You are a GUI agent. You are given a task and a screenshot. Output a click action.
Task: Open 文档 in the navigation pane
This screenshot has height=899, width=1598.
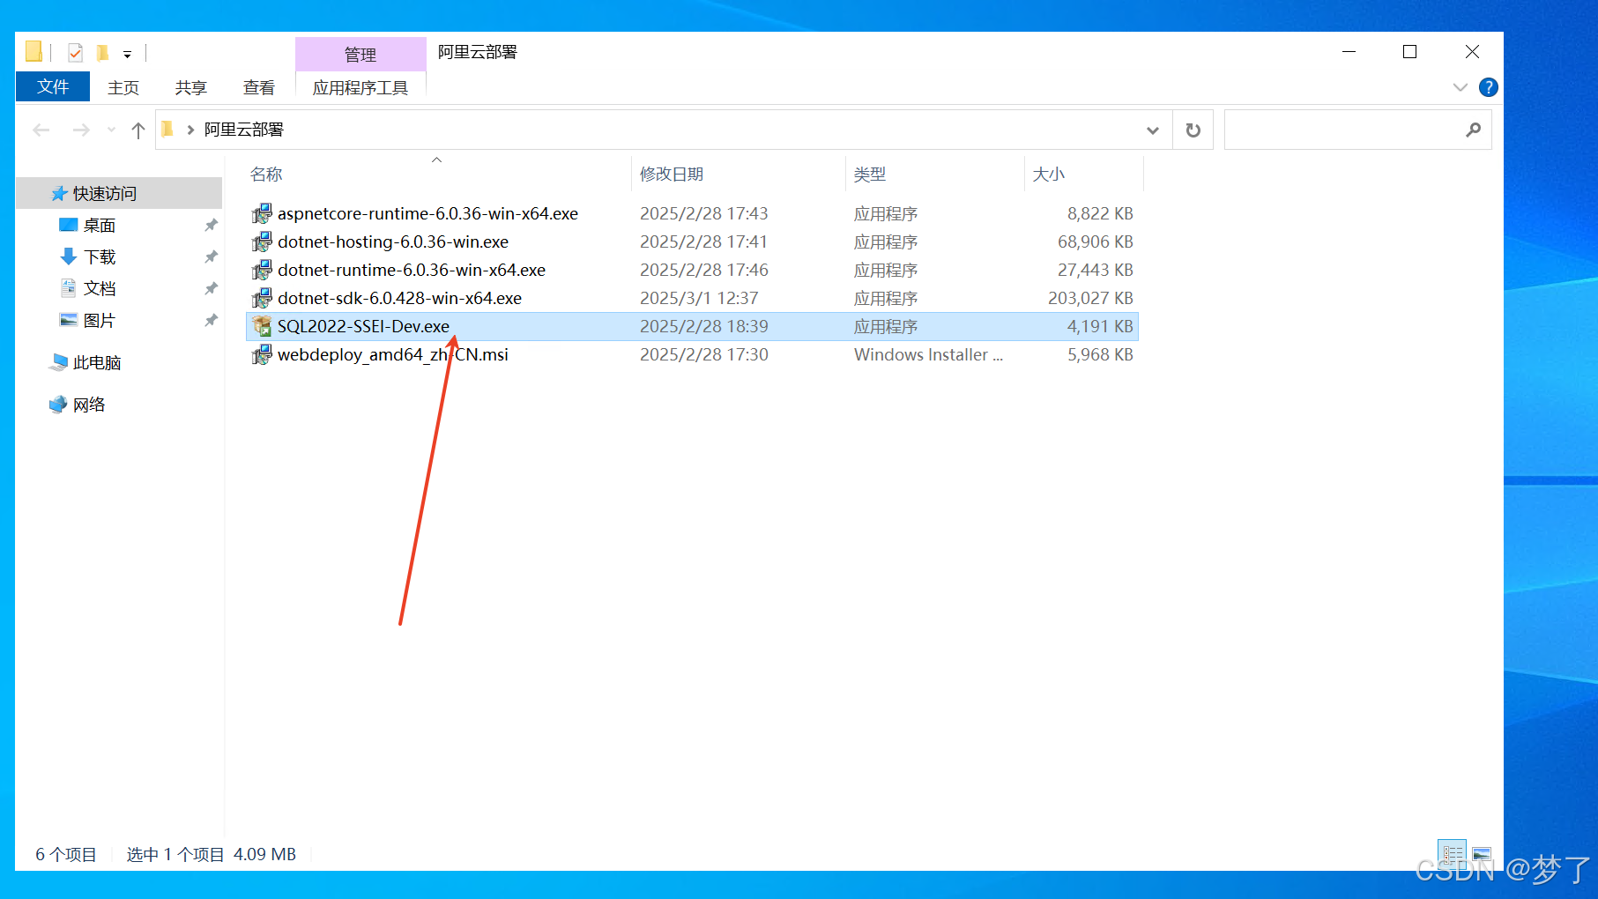click(x=100, y=289)
